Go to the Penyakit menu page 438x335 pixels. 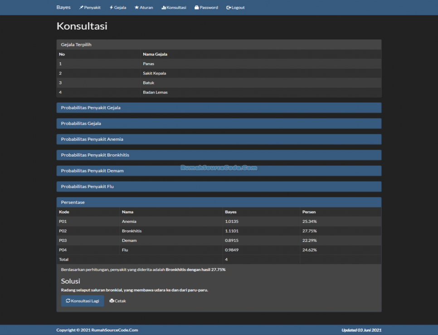click(x=92, y=8)
